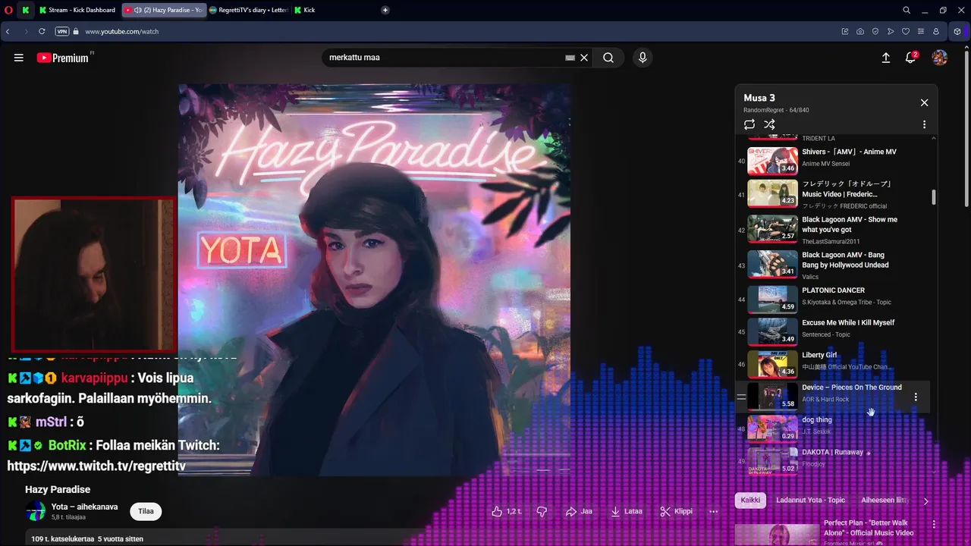Open the site padlock info
The width and height of the screenshot is (971, 546).
[x=74, y=32]
